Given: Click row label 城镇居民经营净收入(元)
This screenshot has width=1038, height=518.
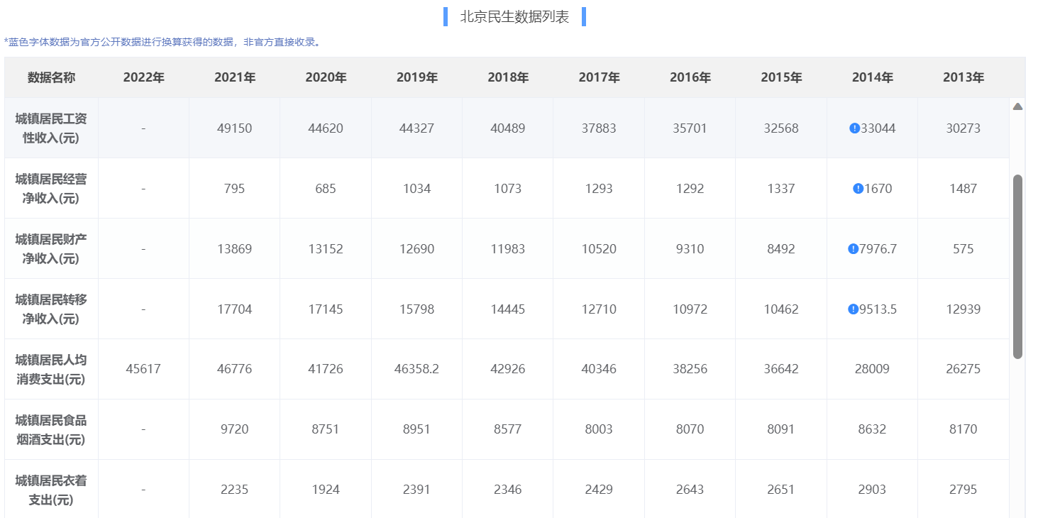Looking at the screenshot, I should pos(51,189).
